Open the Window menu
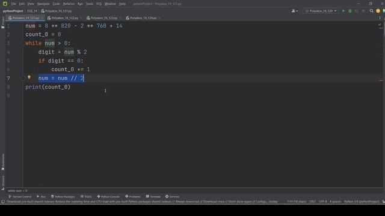Screen dimensions: 385x216 (x=110, y=4)
